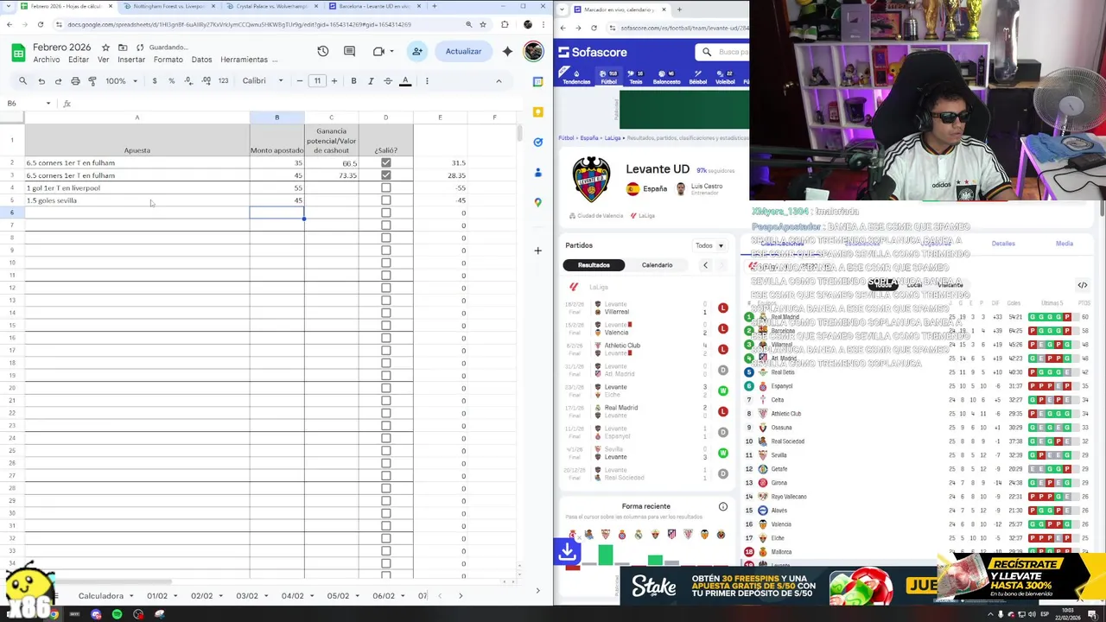The width and height of the screenshot is (1106, 622).
Task: Click the share person-plus icon
Action: [x=417, y=52]
